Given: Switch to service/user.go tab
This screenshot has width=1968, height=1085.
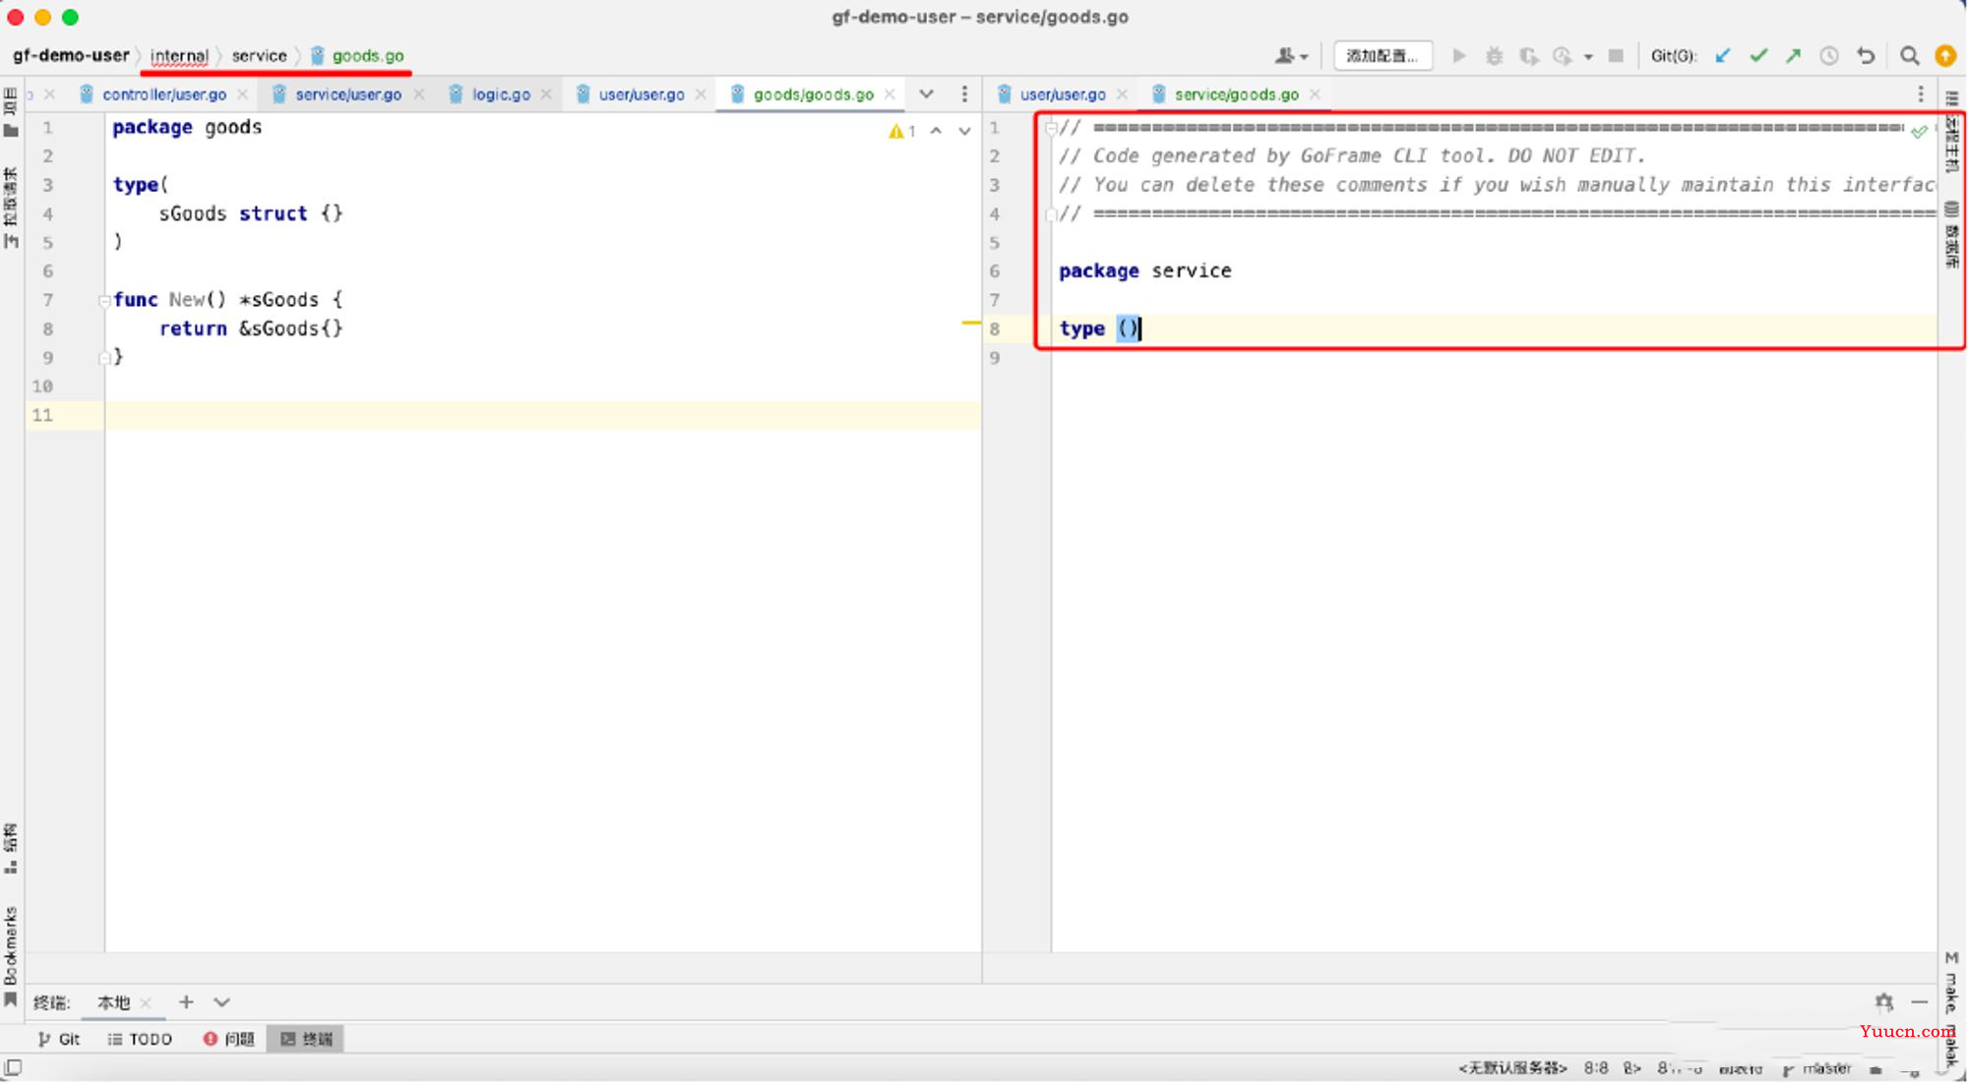Looking at the screenshot, I should coord(348,94).
